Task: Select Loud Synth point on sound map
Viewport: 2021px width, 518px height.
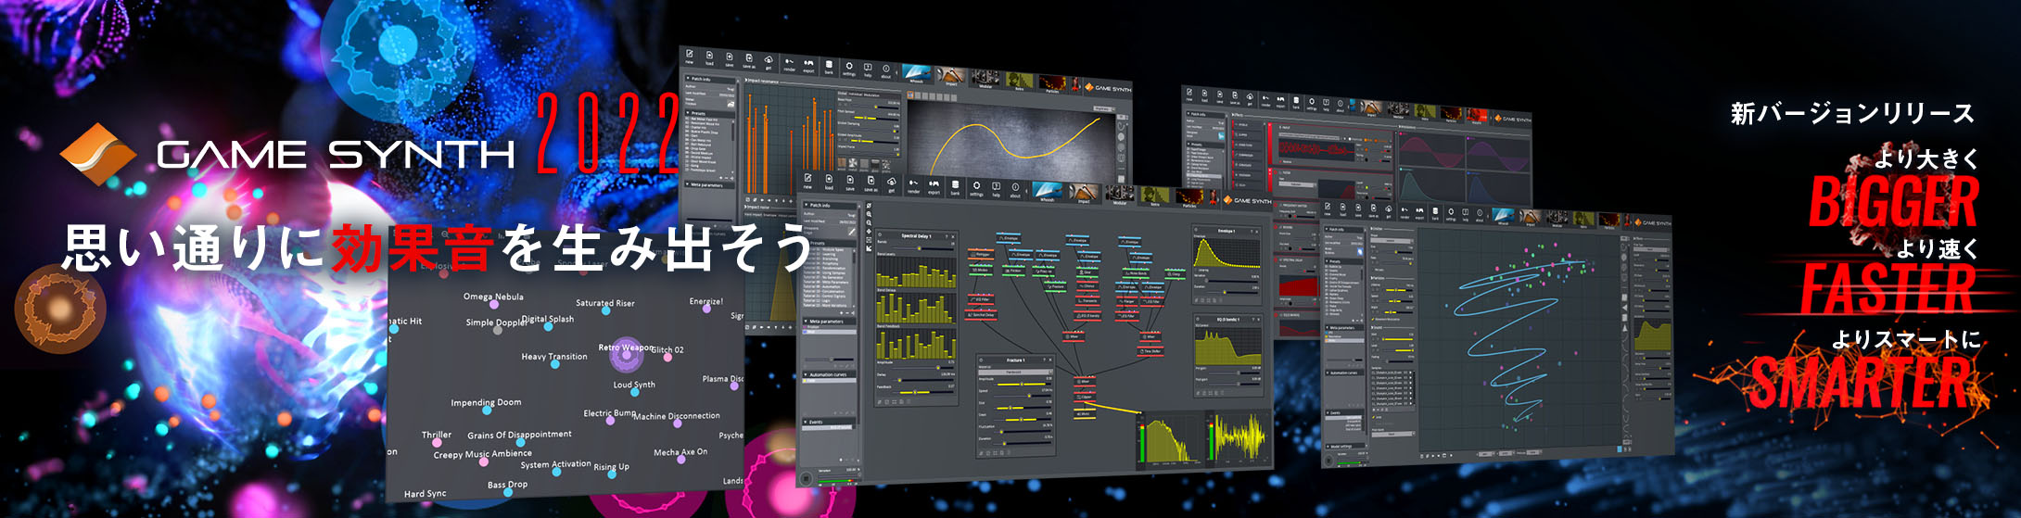Action: (635, 392)
